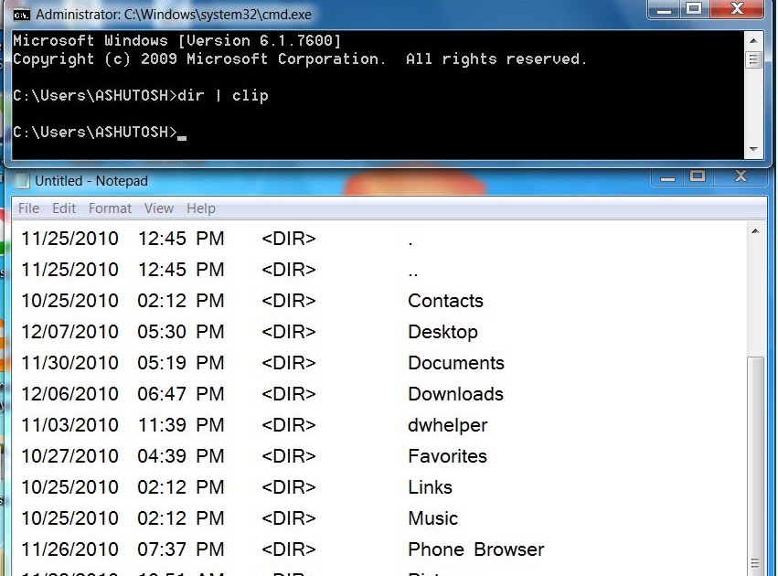Viewport: 778px width, 576px height.
Task: Click the Untitled - Notepad title bar
Action: coord(366,180)
